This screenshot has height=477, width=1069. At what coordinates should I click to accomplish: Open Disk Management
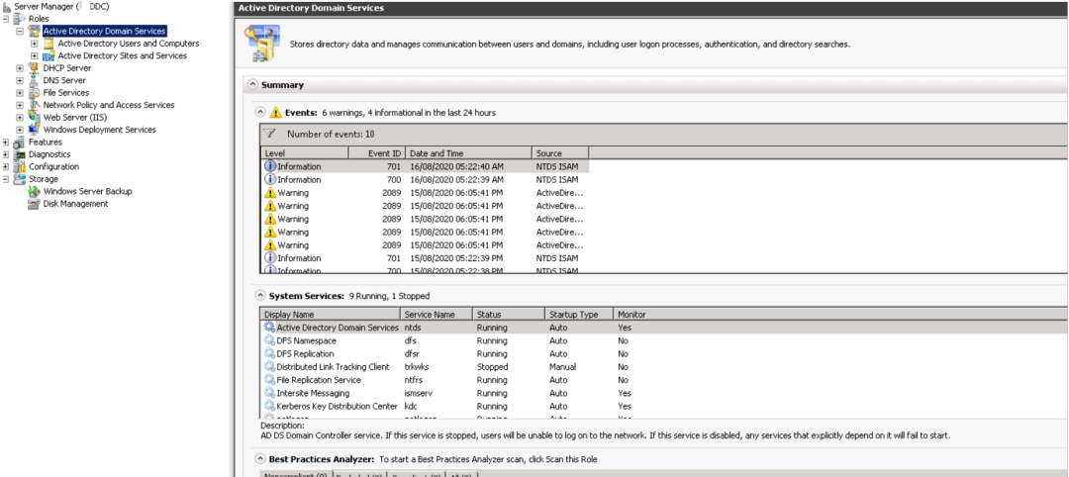(75, 204)
